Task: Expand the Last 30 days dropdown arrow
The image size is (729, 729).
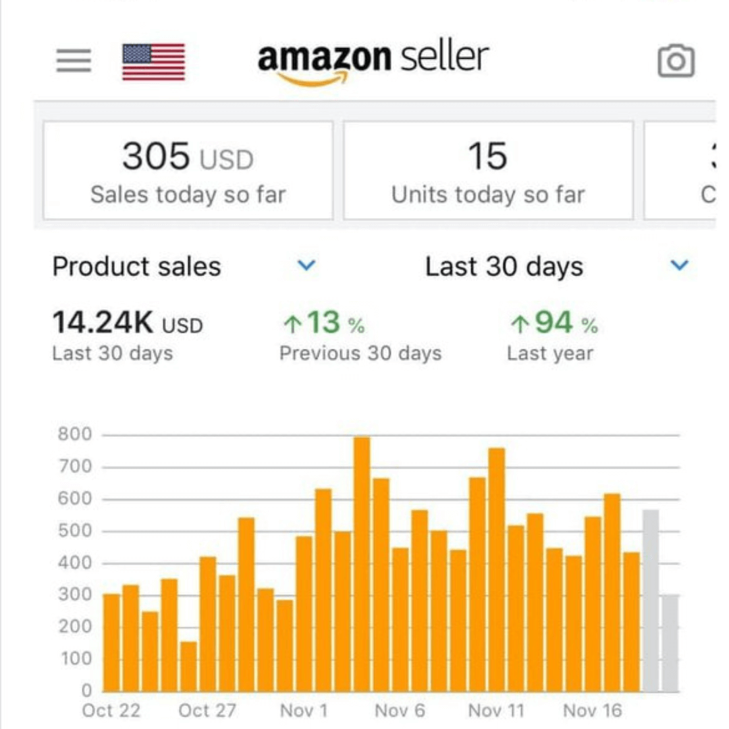Action: (679, 266)
